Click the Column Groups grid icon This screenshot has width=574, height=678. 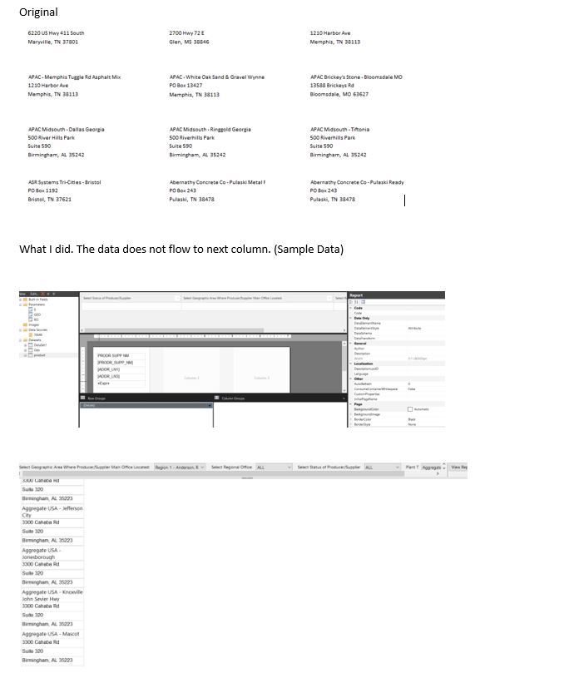[216, 398]
